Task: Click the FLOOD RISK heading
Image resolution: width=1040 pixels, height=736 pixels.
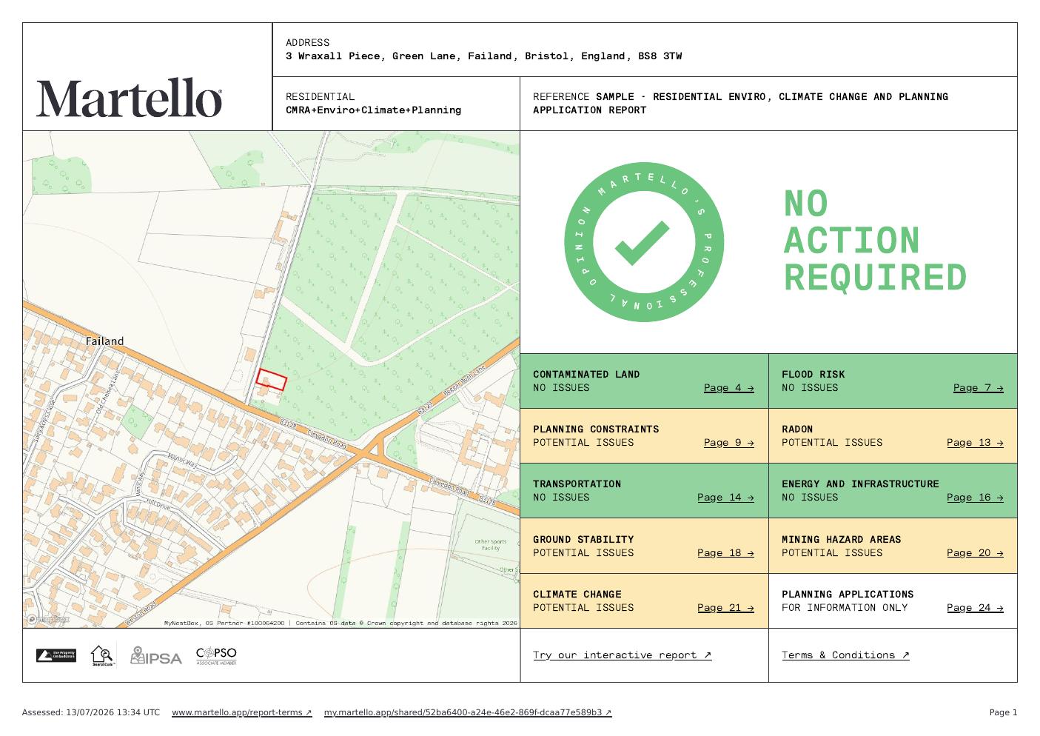Action: pos(813,375)
